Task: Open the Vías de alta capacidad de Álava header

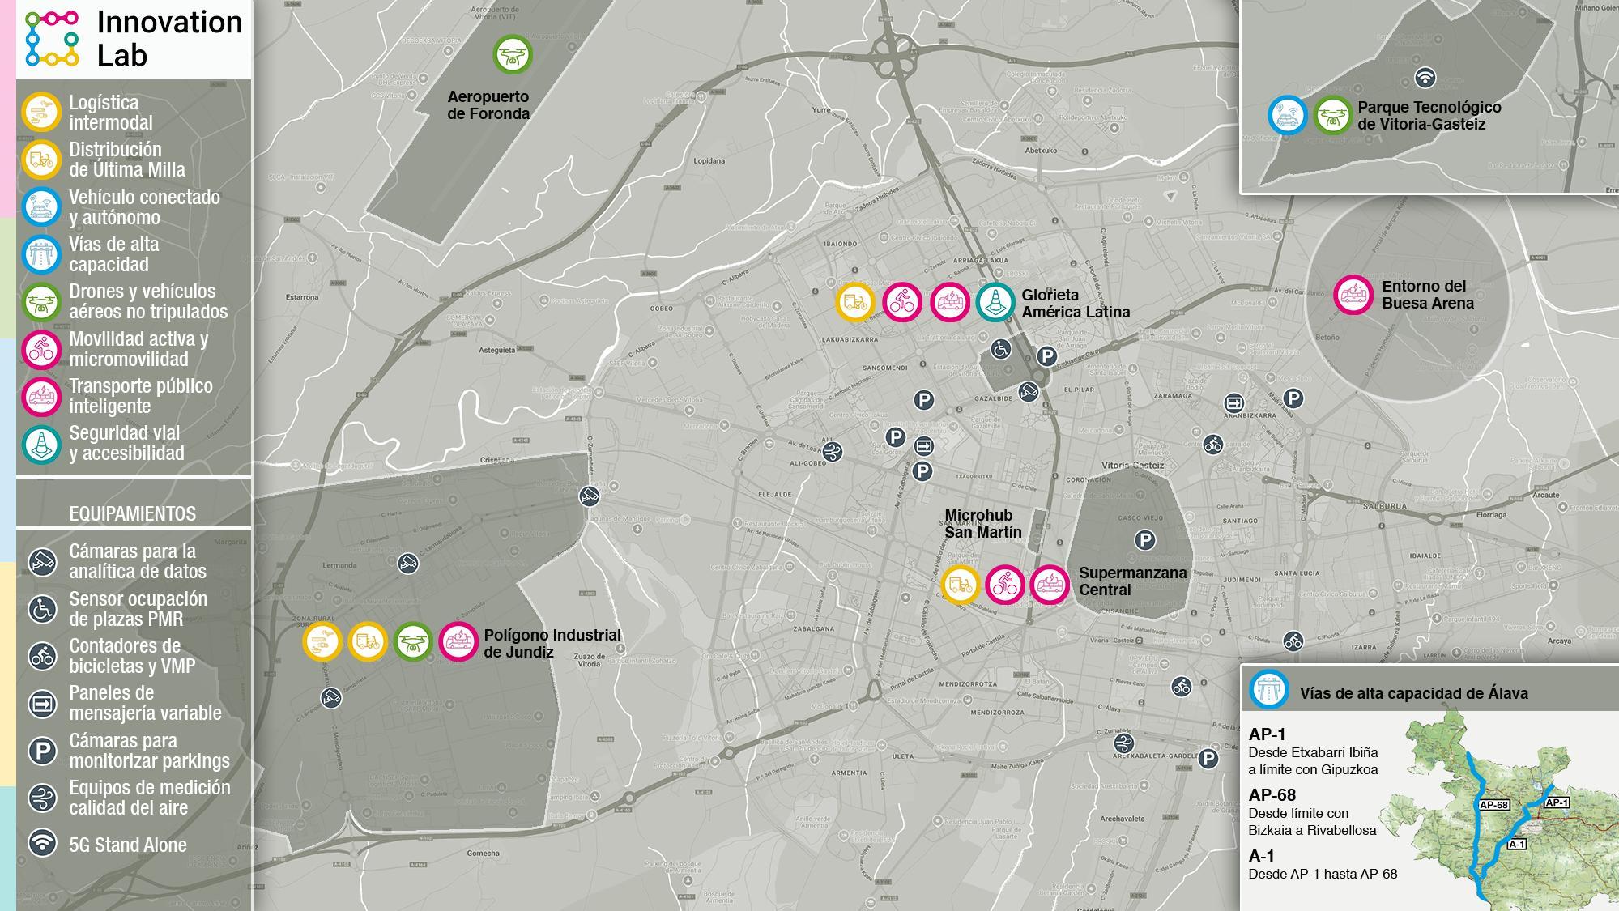Action: (x=1413, y=693)
